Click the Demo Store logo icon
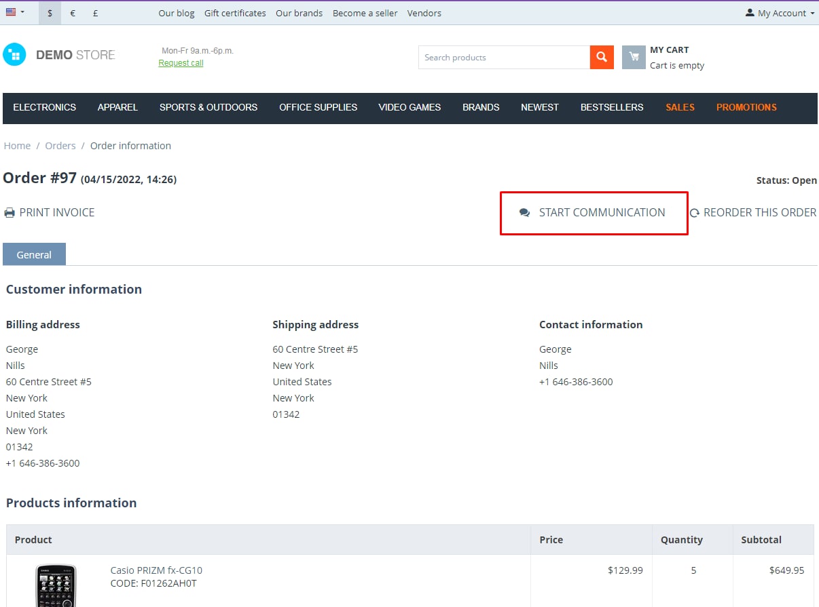The height and width of the screenshot is (607, 819). click(x=14, y=55)
